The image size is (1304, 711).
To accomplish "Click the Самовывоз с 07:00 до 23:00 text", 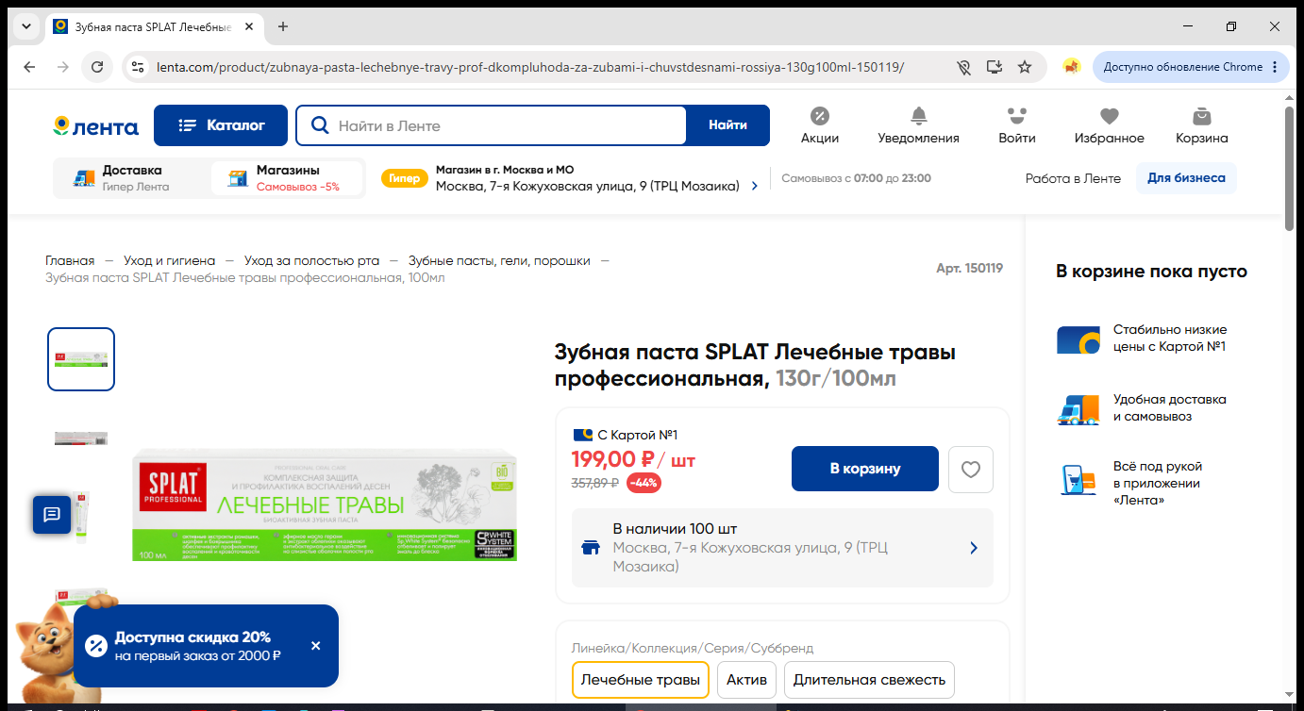I will click(856, 178).
